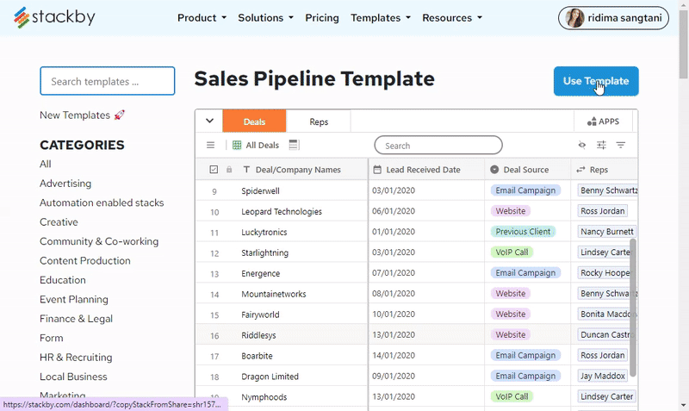
Task: Click the lock icon in the Deal/Company Names header
Action: coord(229,170)
